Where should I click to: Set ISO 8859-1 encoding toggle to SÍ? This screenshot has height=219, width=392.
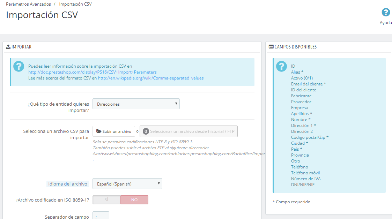coord(106,200)
